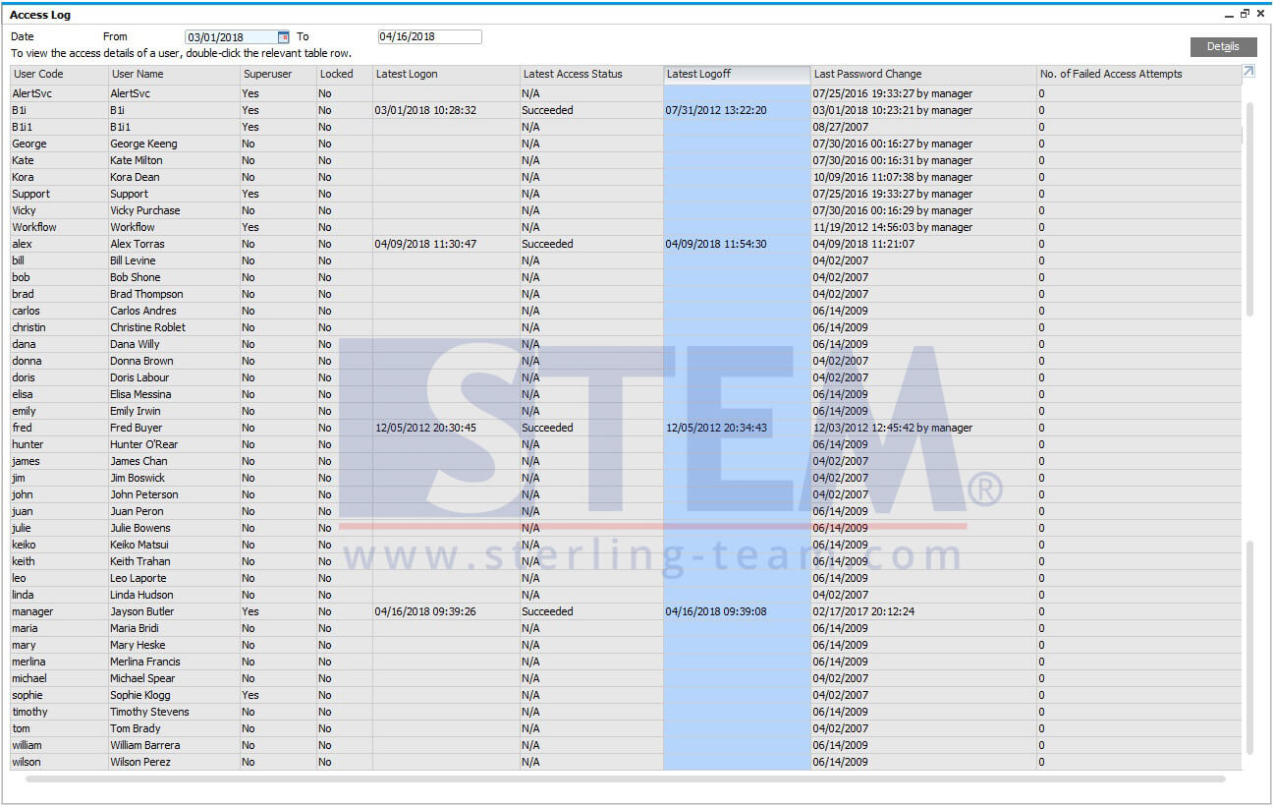The height and width of the screenshot is (807, 1274).
Task: Click user name Alex Torras
Action: [x=138, y=244]
